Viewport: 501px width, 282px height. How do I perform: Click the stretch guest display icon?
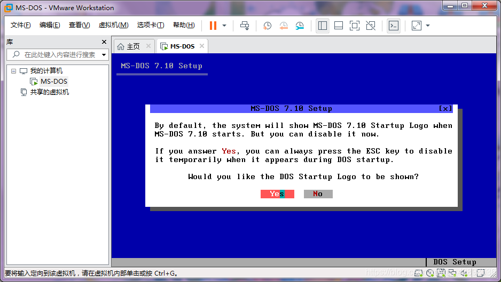[x=416, y=26]
